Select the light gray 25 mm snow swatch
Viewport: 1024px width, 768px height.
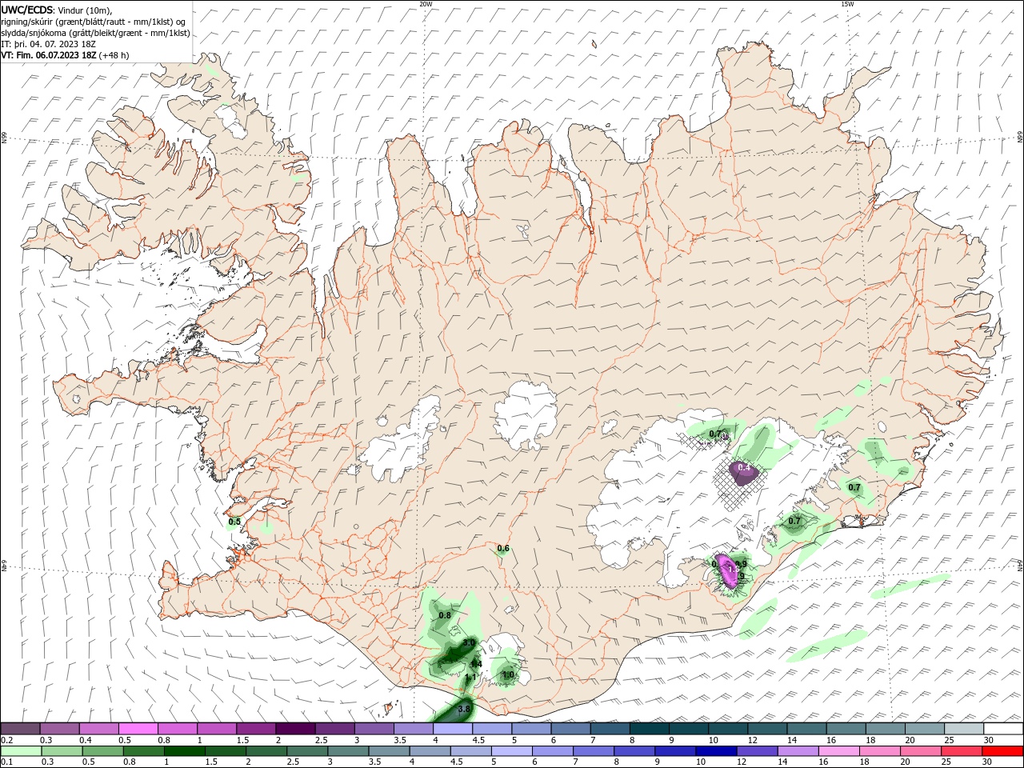tap(964, 729)
